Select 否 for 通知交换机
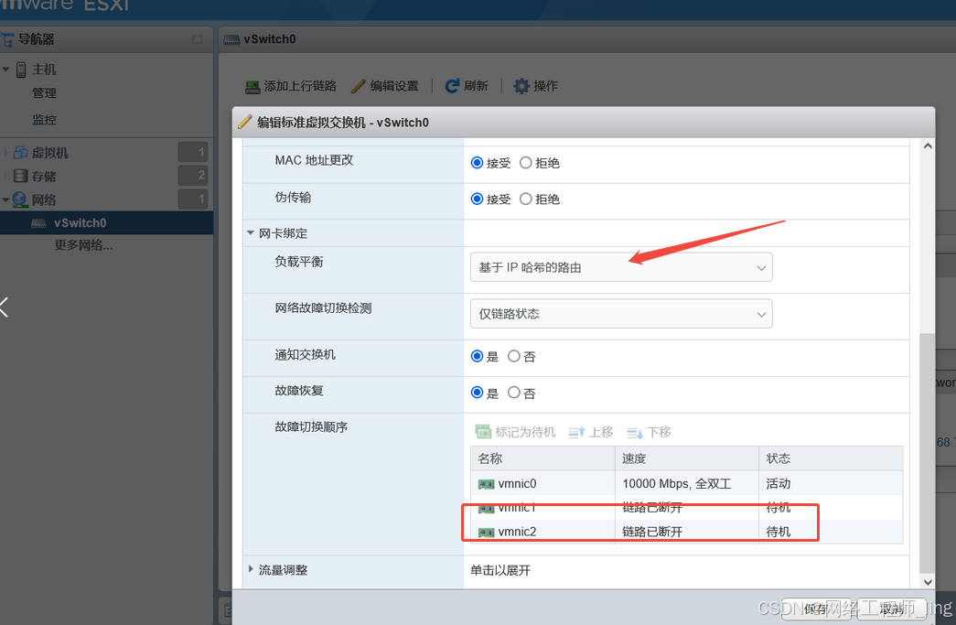956x625 pixels. click(x=514, y=356)
